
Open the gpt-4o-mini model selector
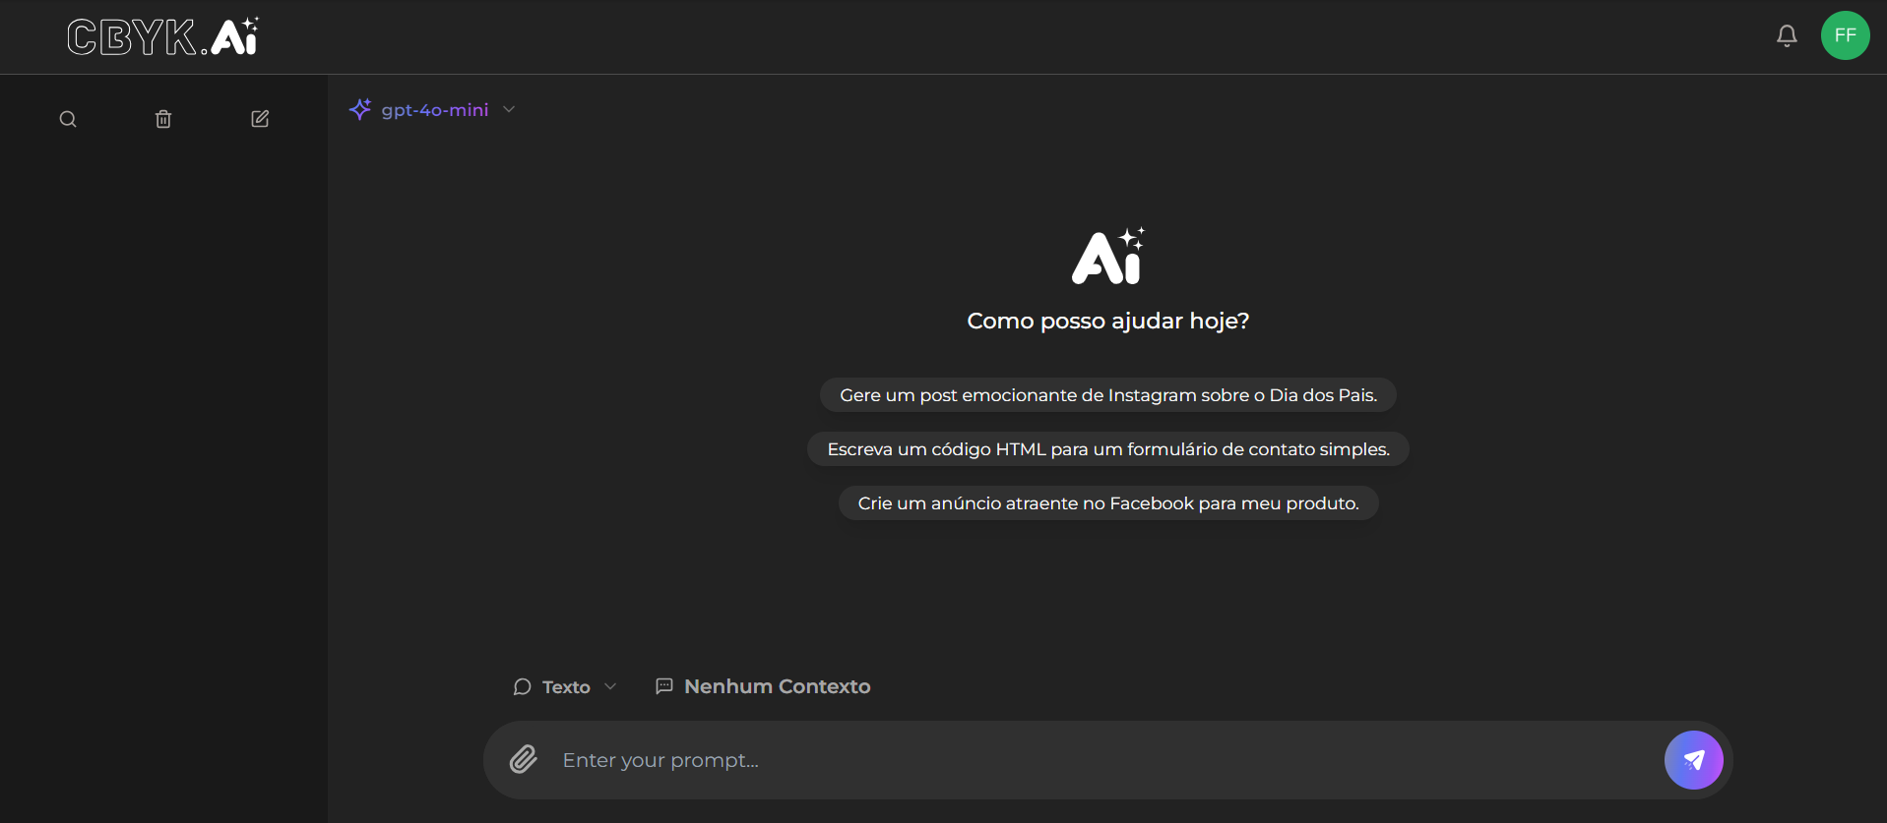click(x=434, y=110)
